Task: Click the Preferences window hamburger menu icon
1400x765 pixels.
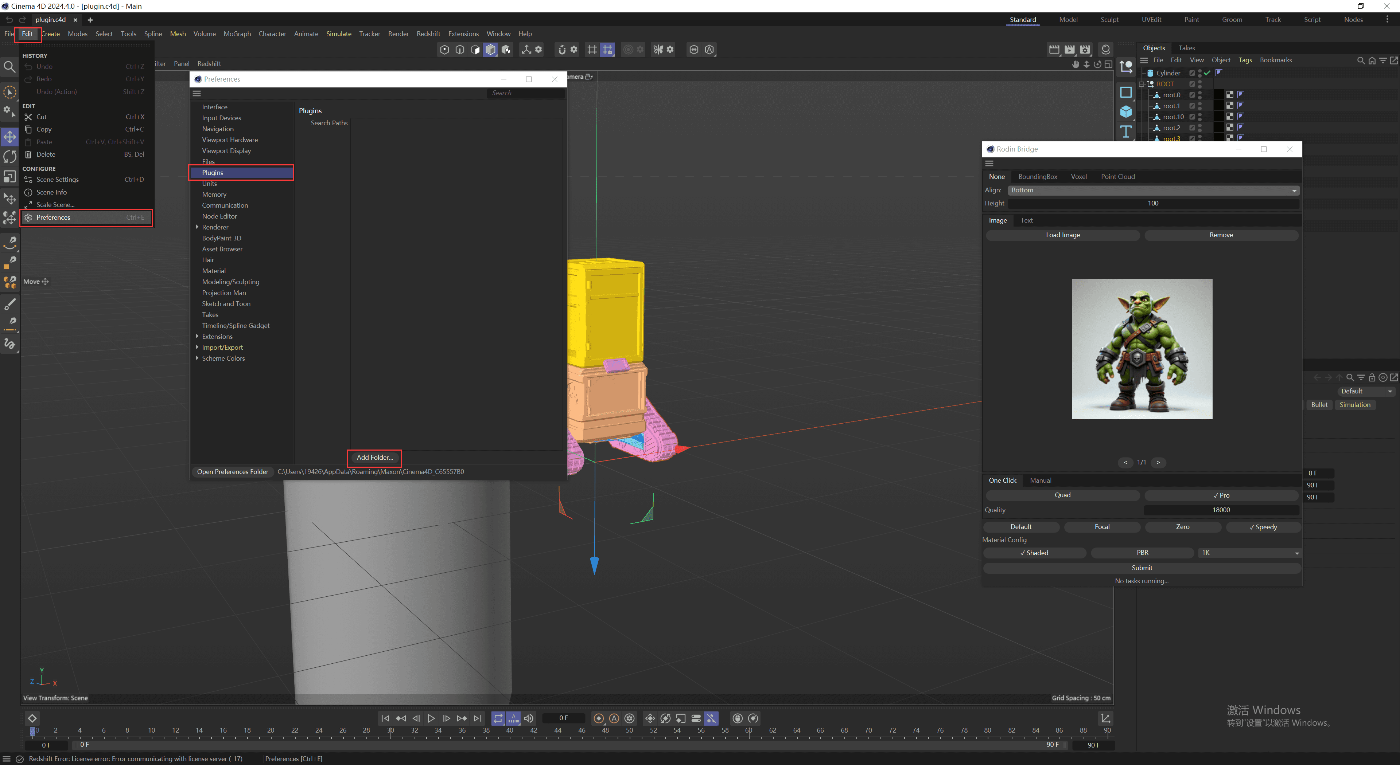Action: [197, 93]
